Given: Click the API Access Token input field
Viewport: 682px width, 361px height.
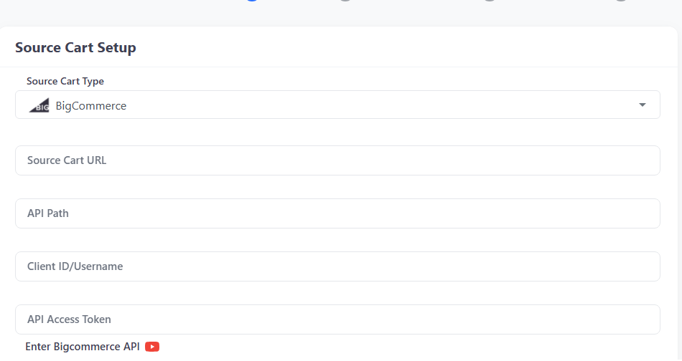Looking at the screenshot, I should pos(337,319).
